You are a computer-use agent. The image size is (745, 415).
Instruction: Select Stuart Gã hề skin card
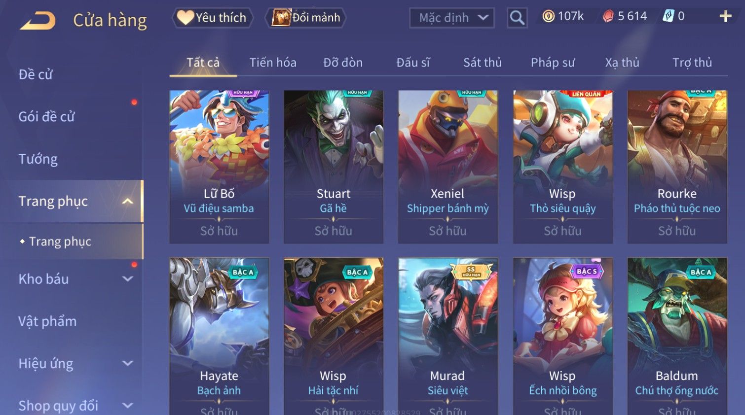334,167
